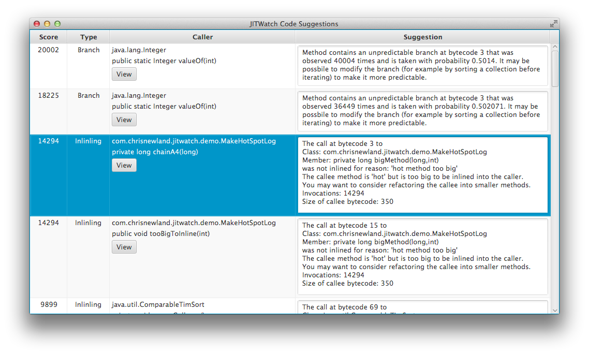Click the fullscreen expand arrows in title bar

click(x=553, y=23)
